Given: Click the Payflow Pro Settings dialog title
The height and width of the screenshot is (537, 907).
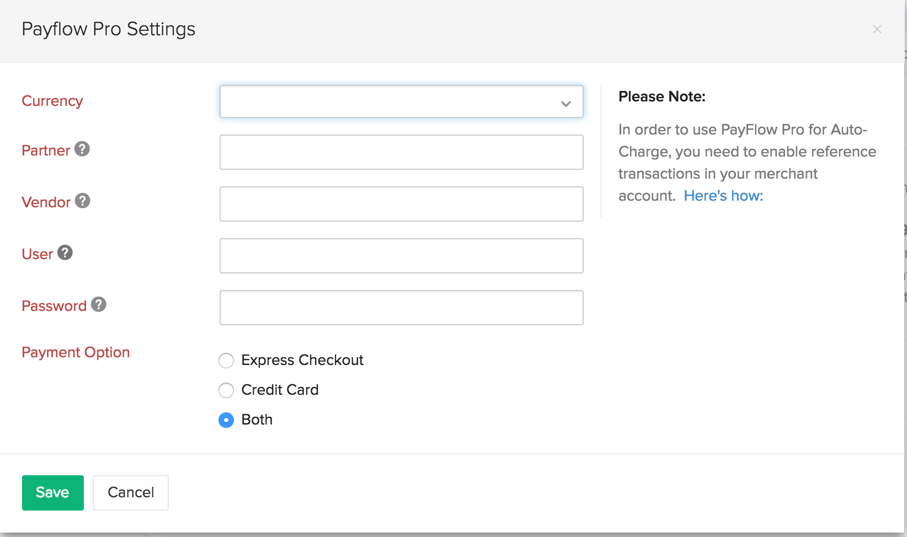Looking at the screenshot, I should tap(108, 29).
